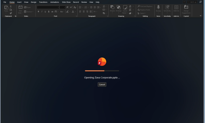This screenshot has height=123, width=205.
Task: Switch to the Insert tab
Action: (19, 2)
